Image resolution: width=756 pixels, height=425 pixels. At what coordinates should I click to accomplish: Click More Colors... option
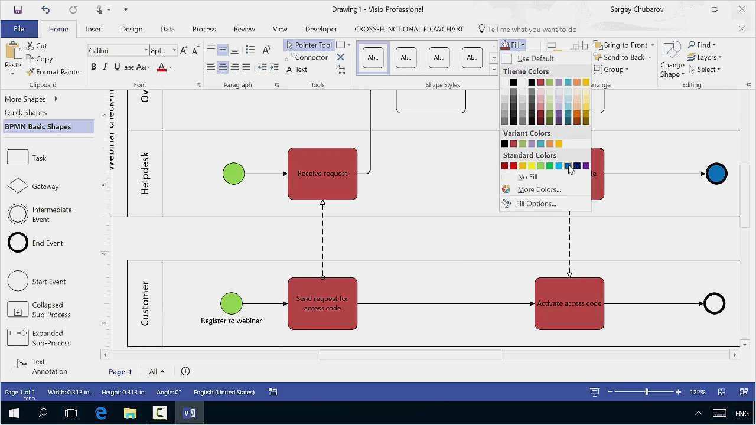539,189
